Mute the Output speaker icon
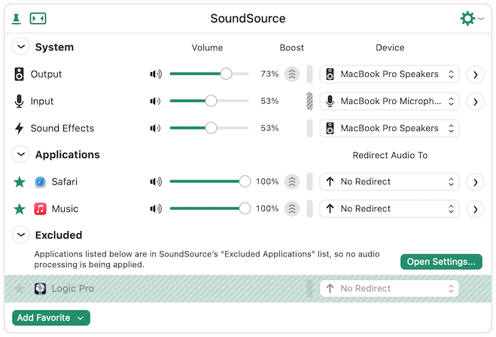 [x=156, y=74]
